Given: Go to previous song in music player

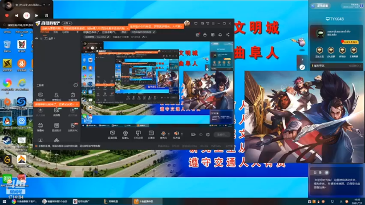Looking at the screenshot, I should point(17,15).
